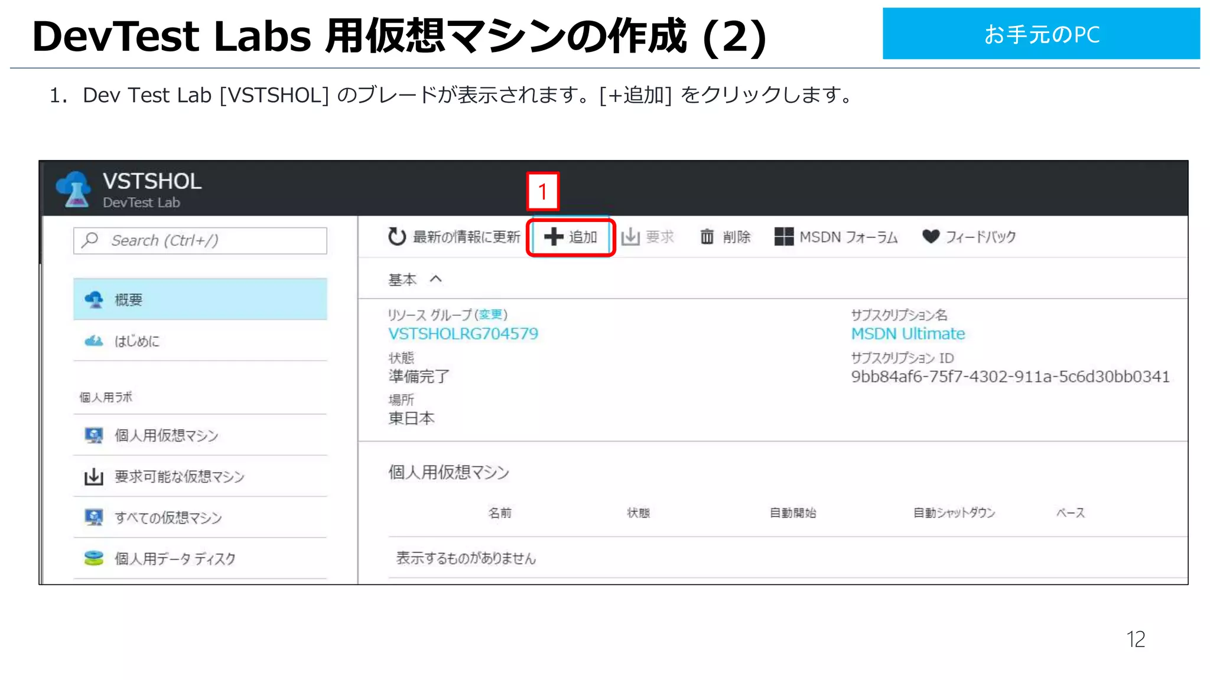Click the 概要 cloud icon in the sidebar
1210x680 pixels.
pos(94,299)
